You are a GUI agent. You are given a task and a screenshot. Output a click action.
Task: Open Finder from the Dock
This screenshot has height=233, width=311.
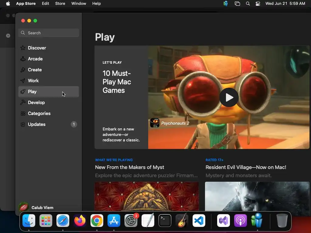[29, 221]
